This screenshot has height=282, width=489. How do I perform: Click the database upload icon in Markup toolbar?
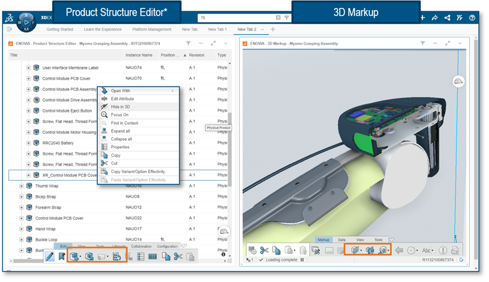click(x=303, y=250)
